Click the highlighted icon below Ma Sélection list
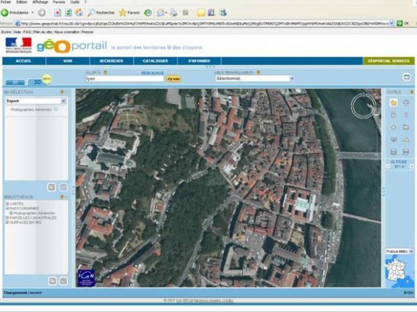417x312 pixels. 52,187
